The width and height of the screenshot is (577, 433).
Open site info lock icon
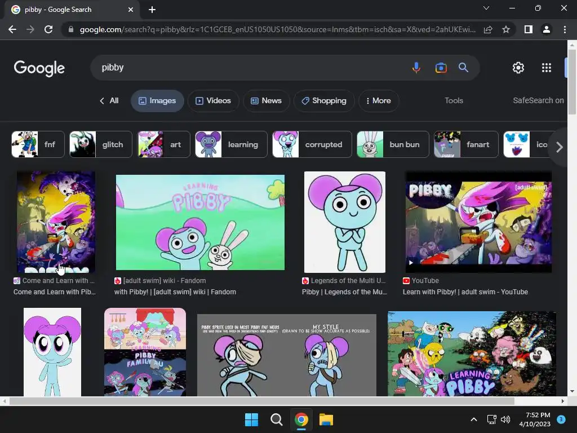point(71,29)
